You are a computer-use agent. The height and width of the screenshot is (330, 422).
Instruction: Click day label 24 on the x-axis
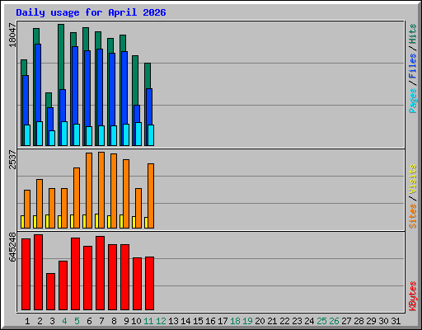309,321
